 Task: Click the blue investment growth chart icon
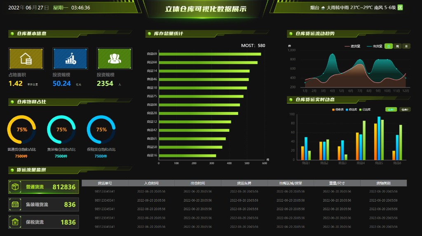(70, 59)
